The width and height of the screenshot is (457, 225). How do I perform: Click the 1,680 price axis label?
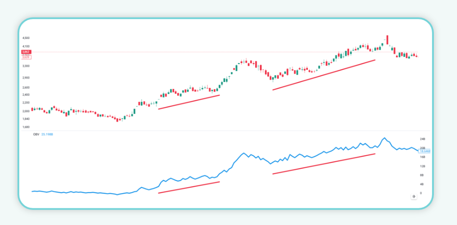[x=26, y=127]
